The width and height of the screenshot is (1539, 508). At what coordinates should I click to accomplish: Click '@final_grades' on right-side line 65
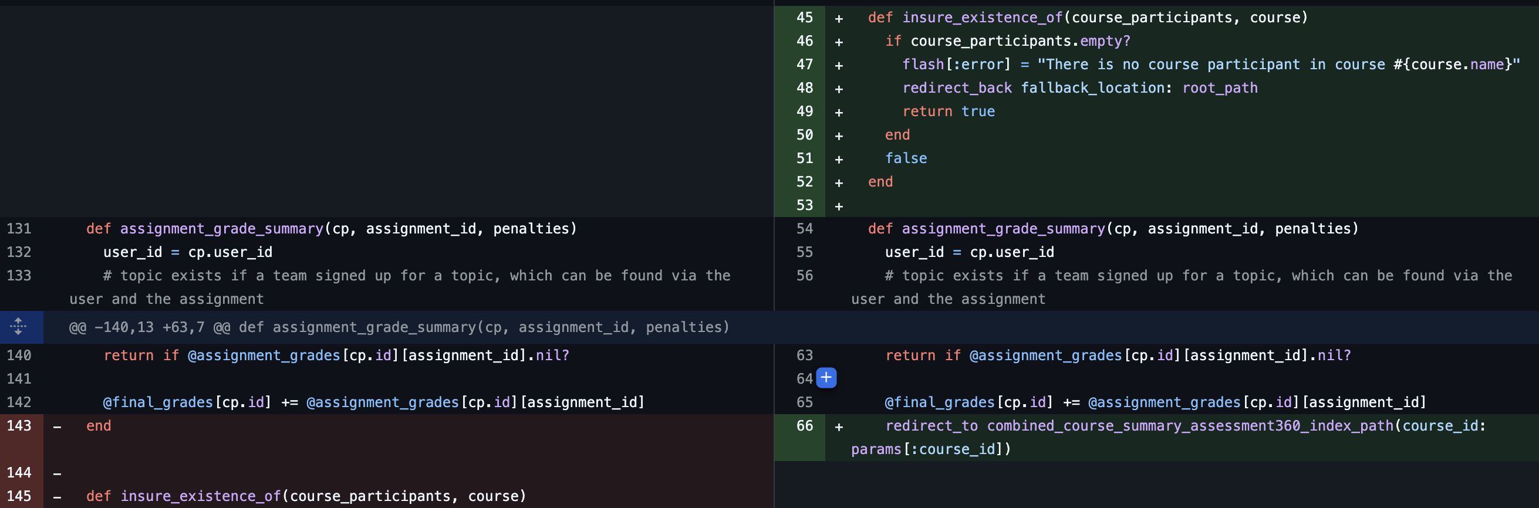(x=939, y=402)
